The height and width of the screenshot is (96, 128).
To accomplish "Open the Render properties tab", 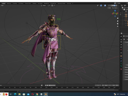I will click(x=121, y=39).
